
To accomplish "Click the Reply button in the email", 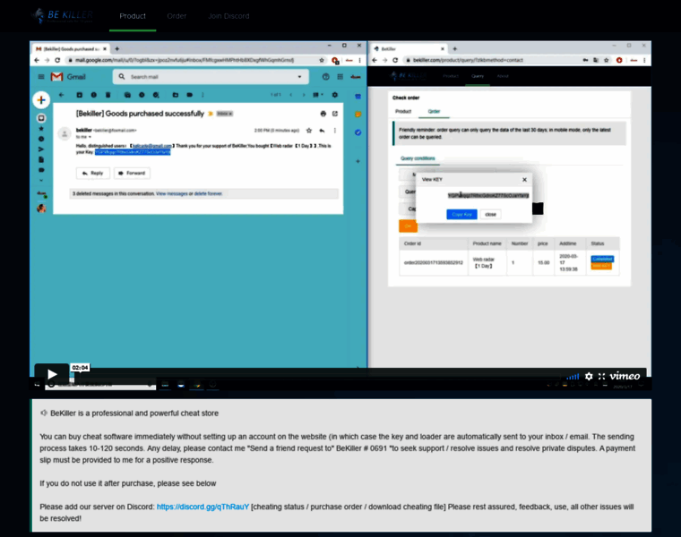I will [93, 173].
